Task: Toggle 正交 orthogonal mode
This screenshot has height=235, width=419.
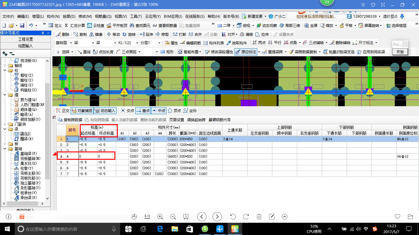Action: tap(63, 110)
